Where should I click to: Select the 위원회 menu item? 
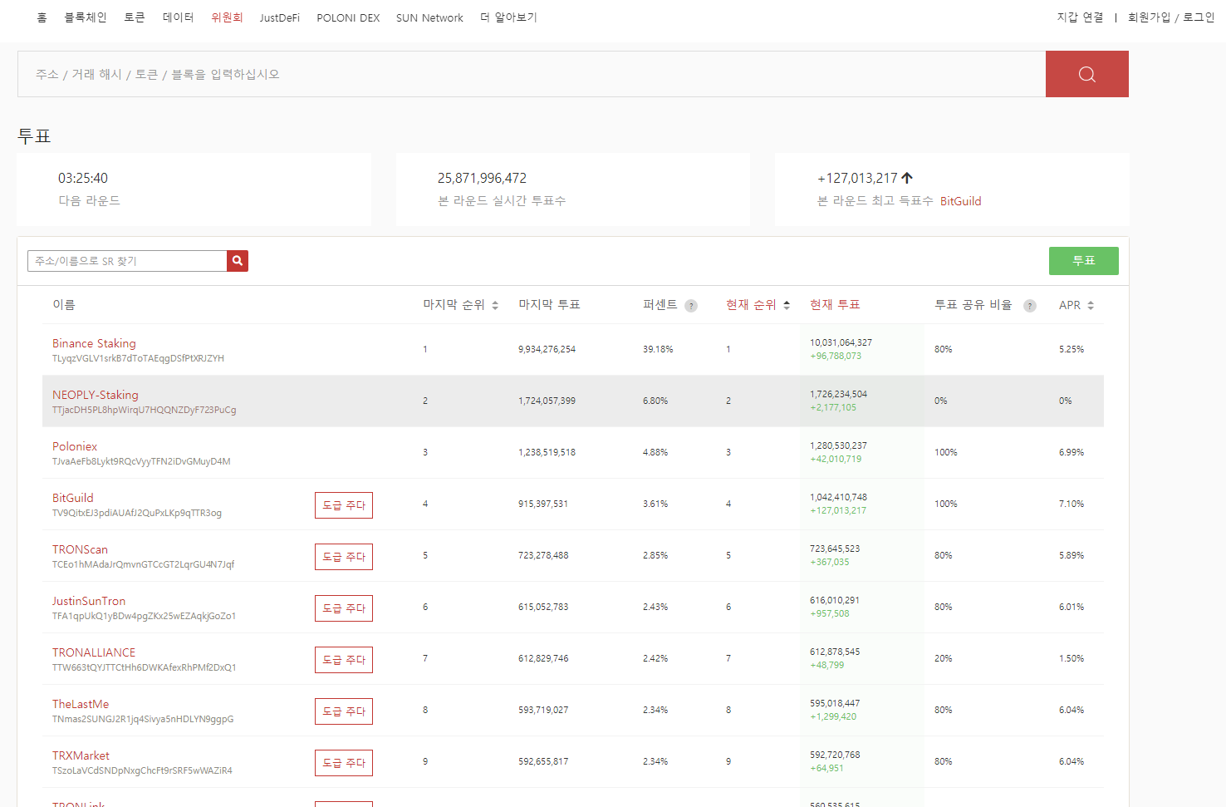pos(227,17)
